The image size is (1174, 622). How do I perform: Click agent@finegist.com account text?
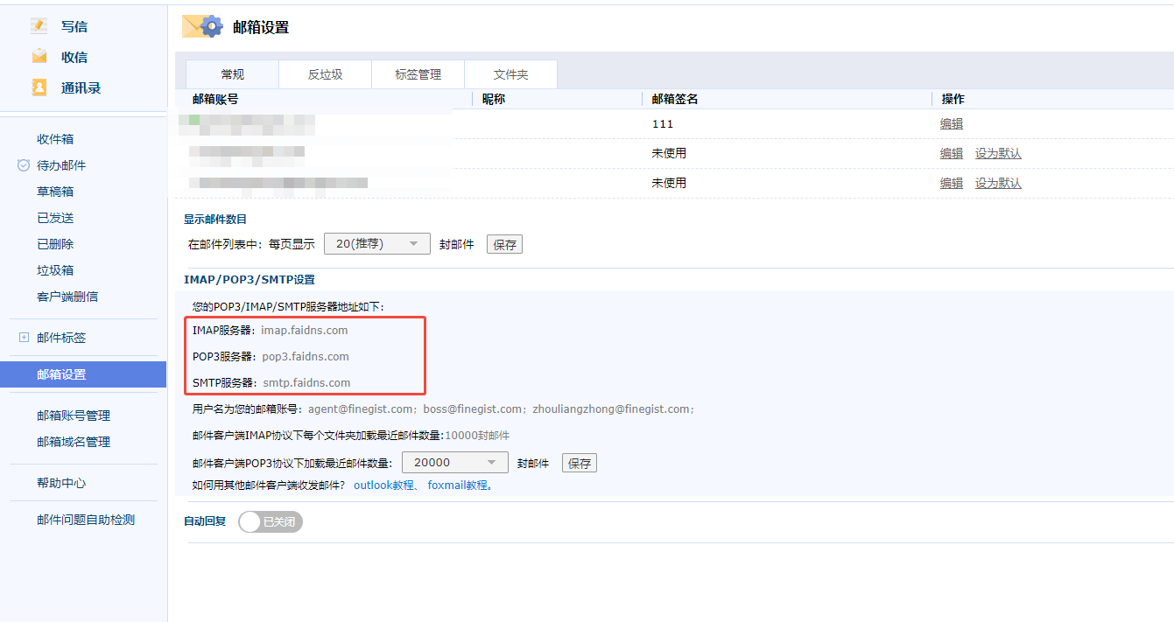(360, 409)
